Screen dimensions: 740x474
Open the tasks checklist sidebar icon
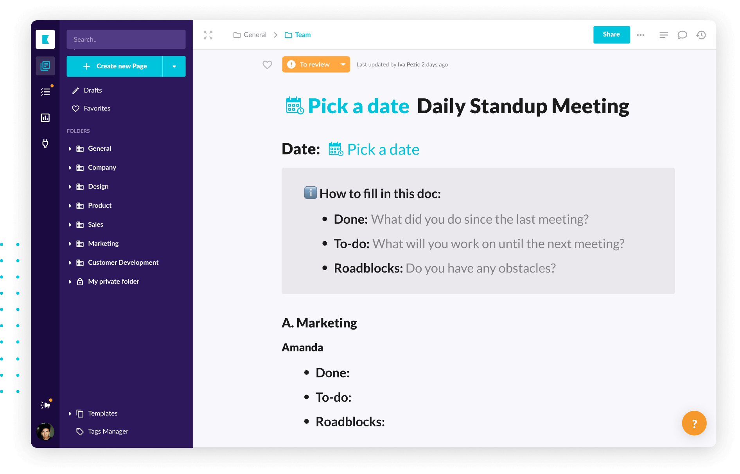click(45, 92)
